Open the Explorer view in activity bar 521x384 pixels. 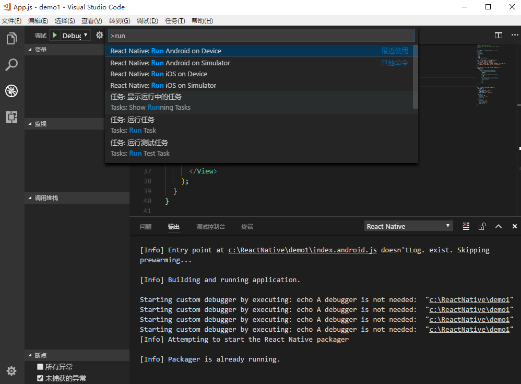pyautogui.click(x=11, y=39)
